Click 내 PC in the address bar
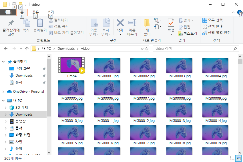Screen dimensions: 243x162 47,49
